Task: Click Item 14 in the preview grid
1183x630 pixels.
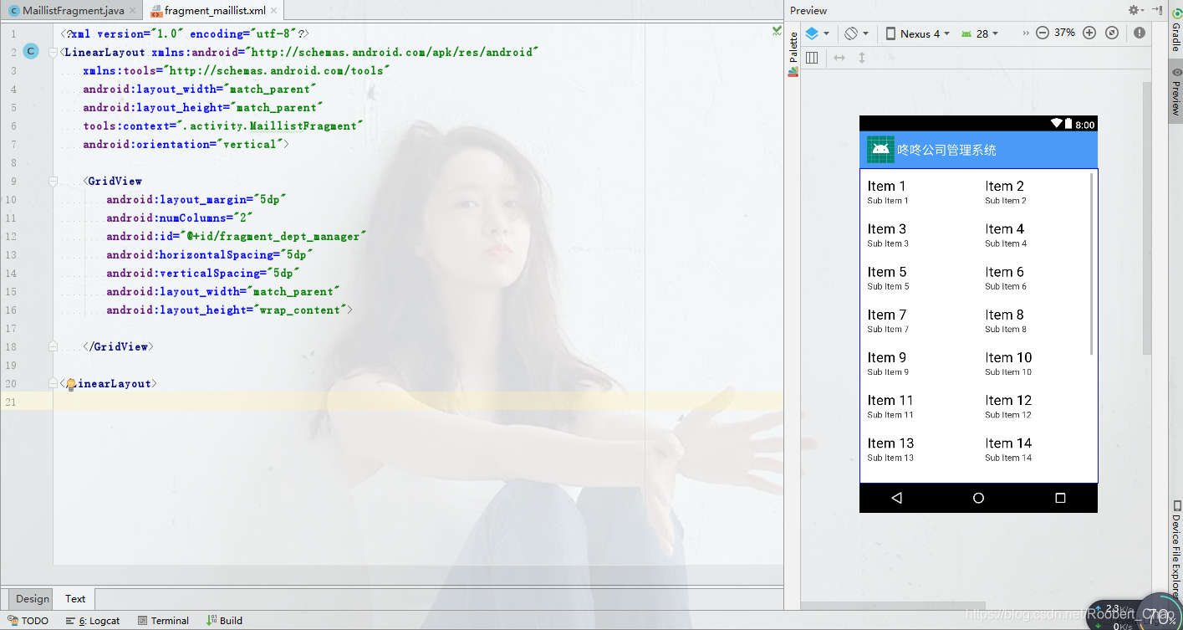Action: point(1008,449)
